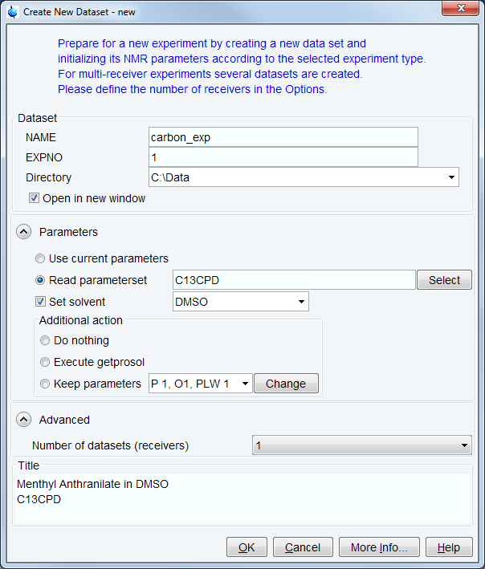Click the More Info... button
Image resolution: width=485 pixels, height=569 pixels.
tap(379, 547)
